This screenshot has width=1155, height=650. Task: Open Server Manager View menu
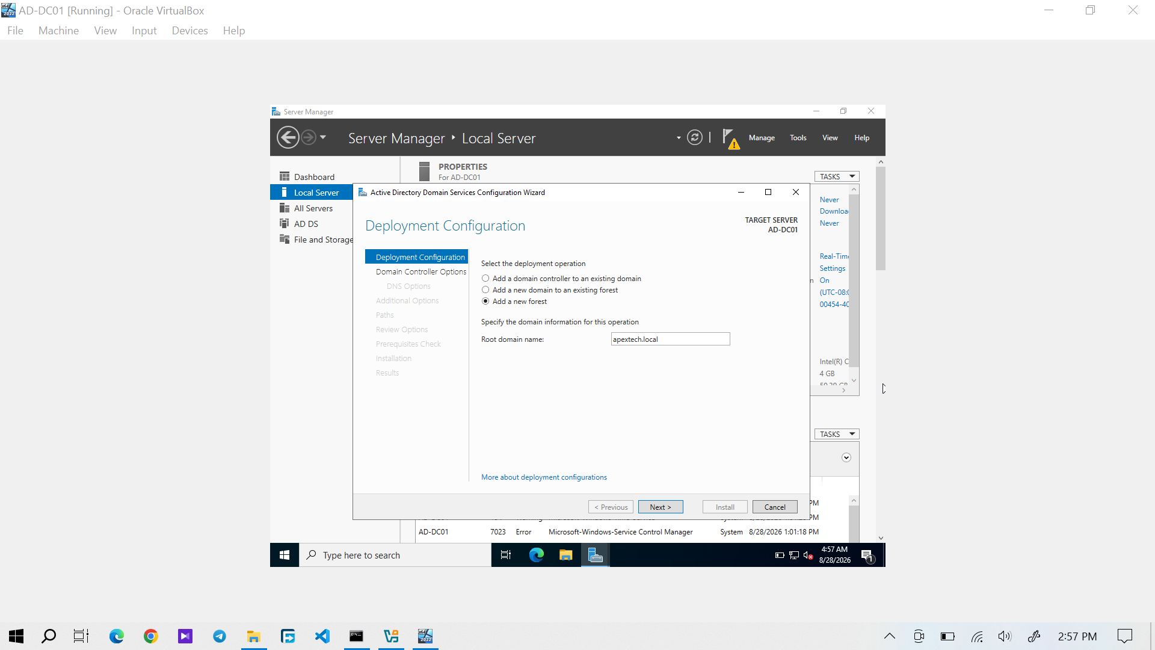coord(830,138)
